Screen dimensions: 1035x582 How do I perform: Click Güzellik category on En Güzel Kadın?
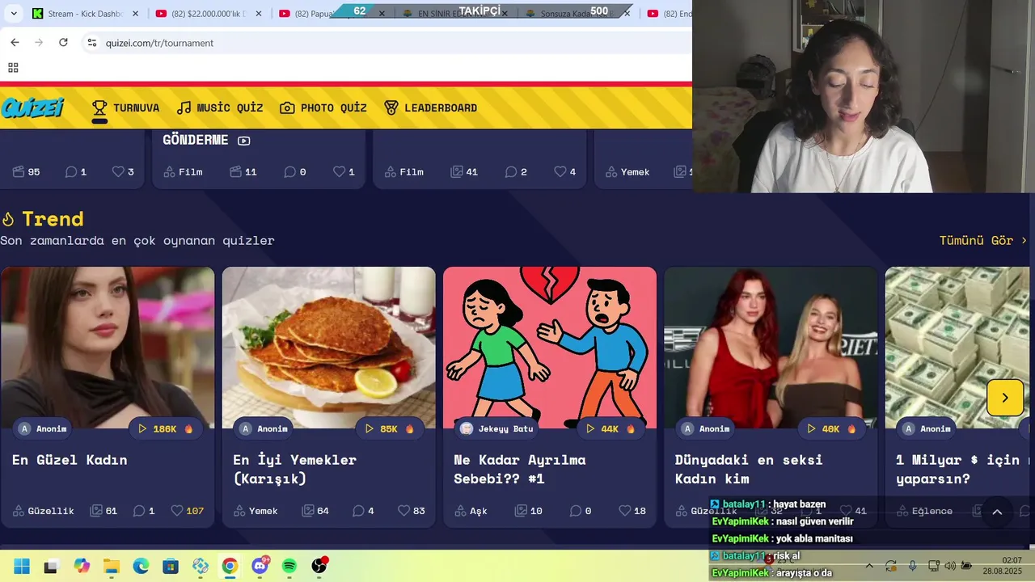pyautogui.click(x=43, y=511)
